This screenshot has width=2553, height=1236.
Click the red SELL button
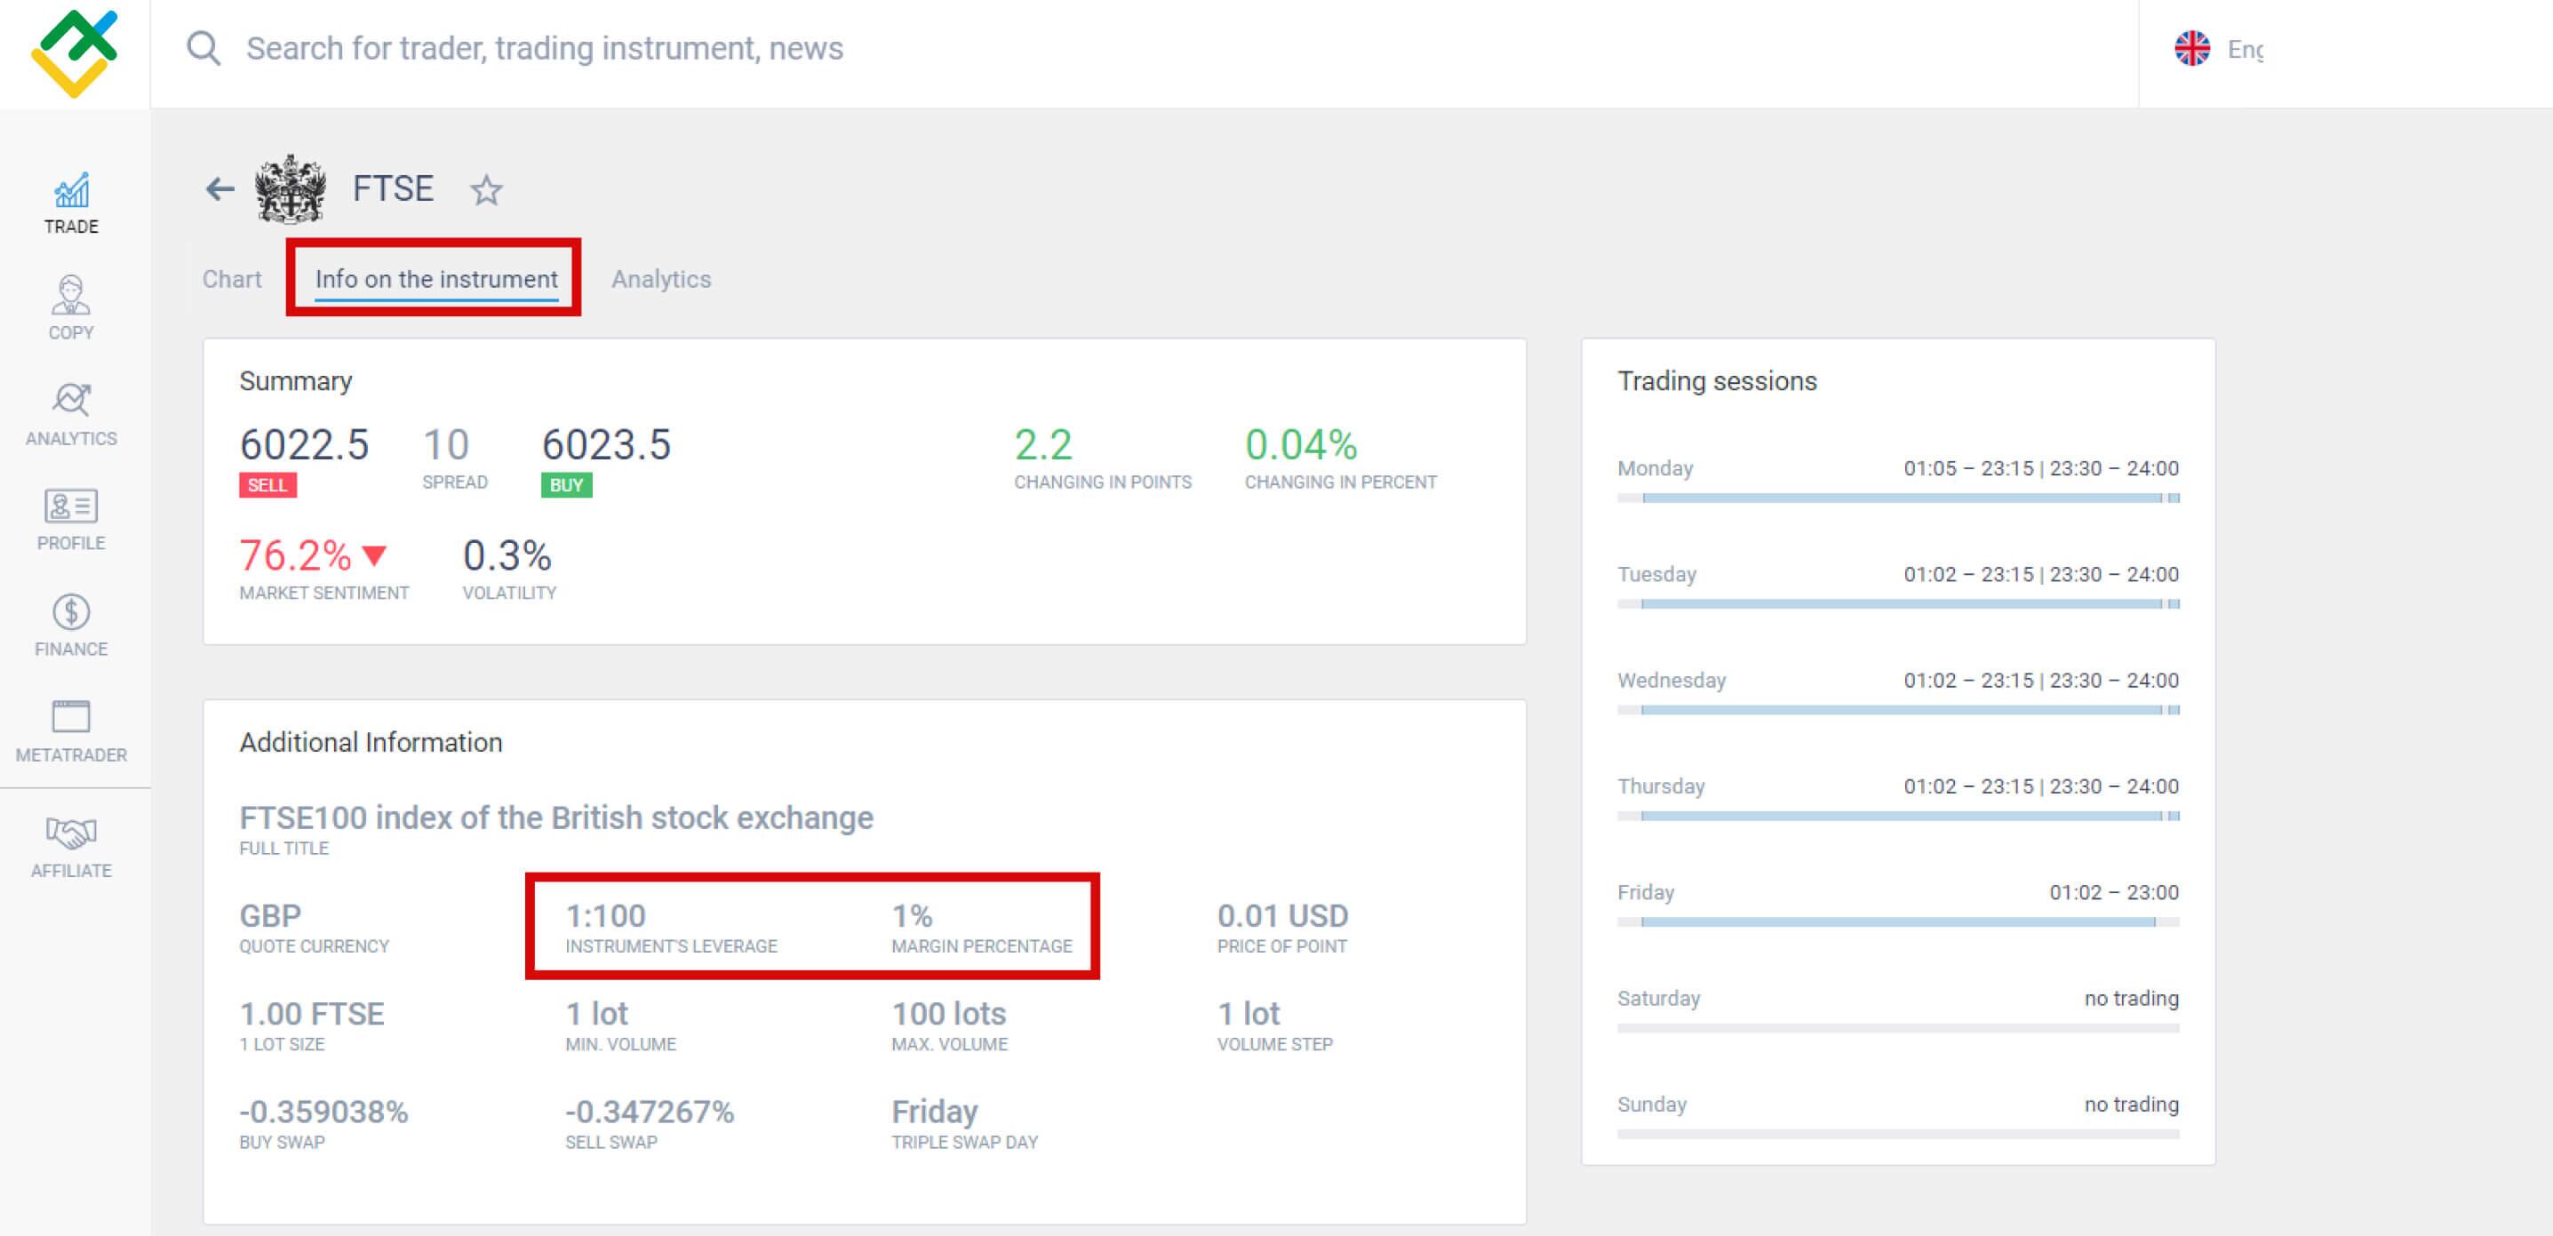point(267,484)
